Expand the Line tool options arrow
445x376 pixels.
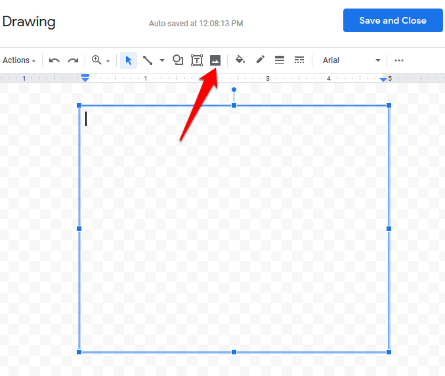[x=161, y=60]
